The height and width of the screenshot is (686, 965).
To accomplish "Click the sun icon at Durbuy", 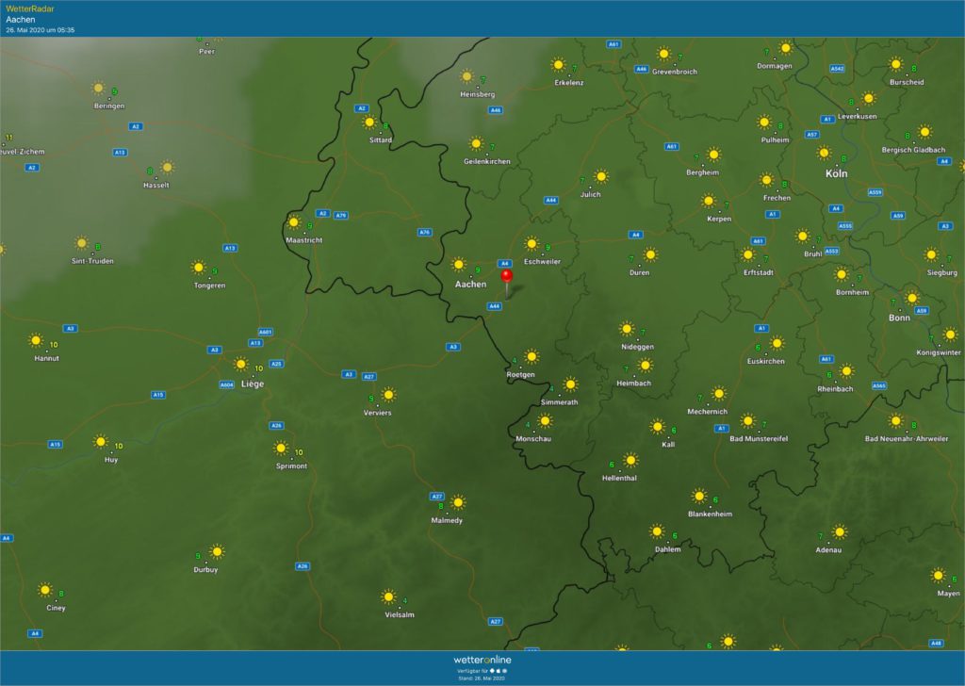I will 217,551.
